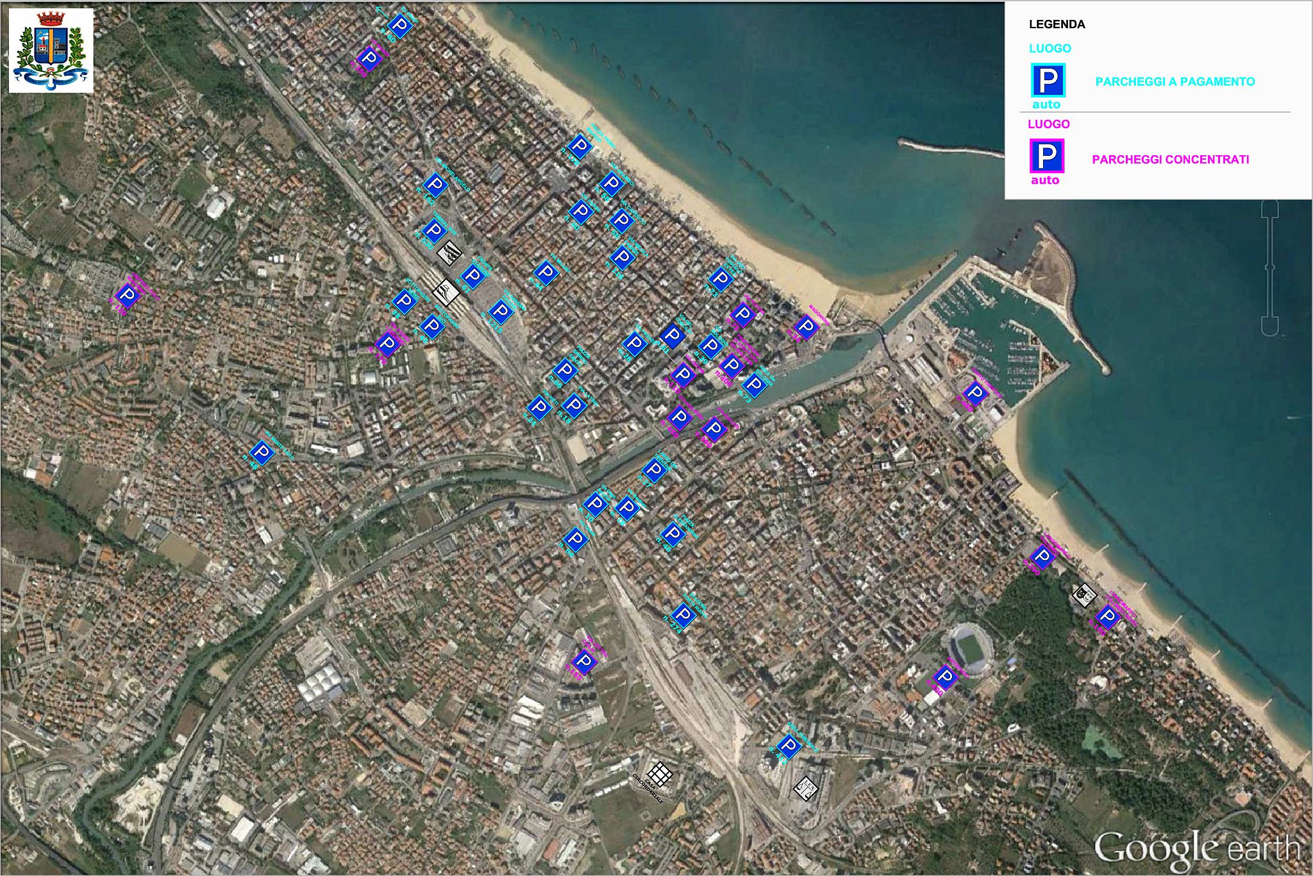This screenshot has height=876, width=1313.
Task: Click the Parcheggi a Pagamento legend label
Action: pos(1175,81)
